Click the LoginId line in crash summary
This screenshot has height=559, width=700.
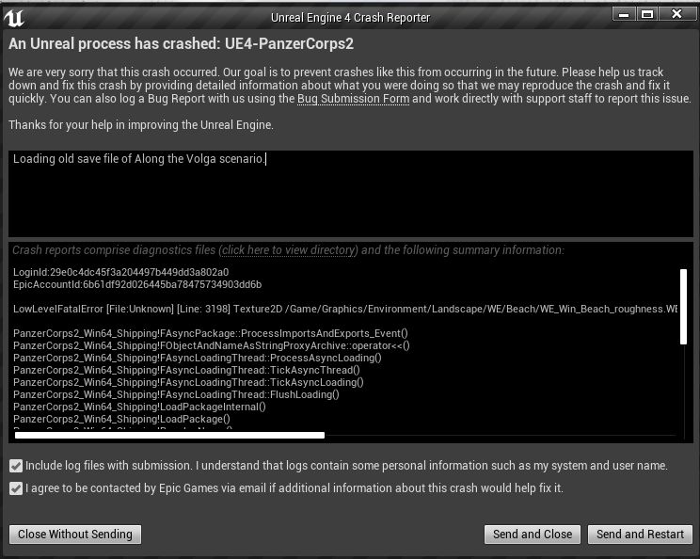coord(121,272)
